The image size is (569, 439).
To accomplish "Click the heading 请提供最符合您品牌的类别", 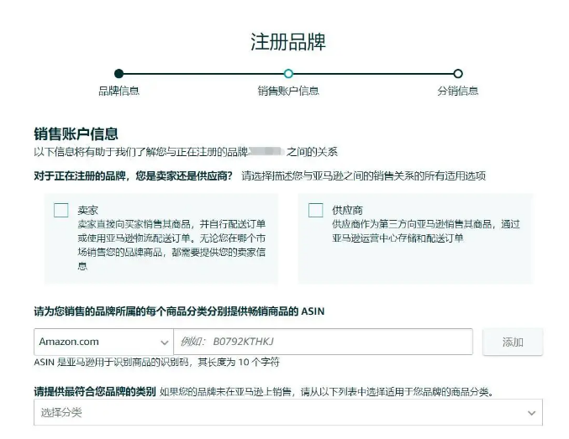I will click(95, 391).
